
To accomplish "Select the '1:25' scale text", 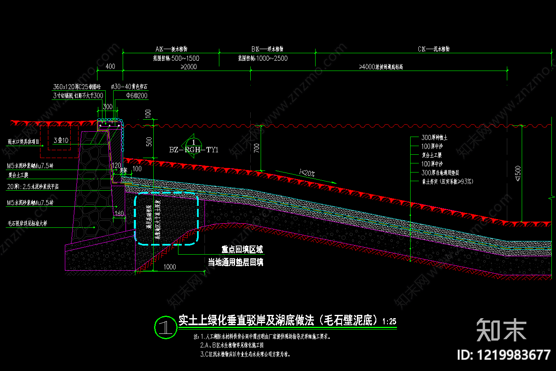I will tap(389, 321).
